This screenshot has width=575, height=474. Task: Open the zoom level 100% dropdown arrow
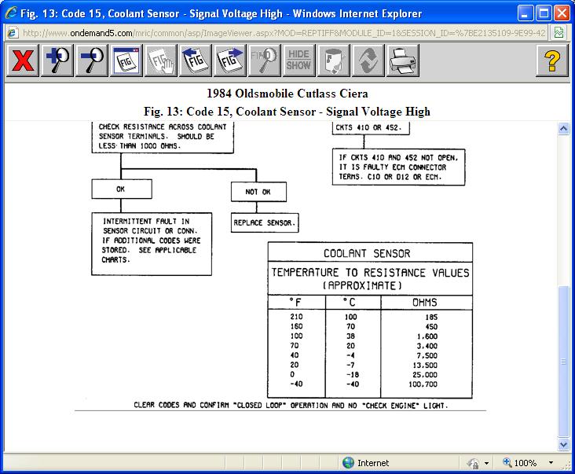551,463
